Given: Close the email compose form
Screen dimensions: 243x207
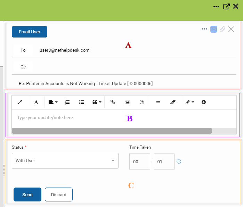Looking at the screenshot, I should (231, 29).
